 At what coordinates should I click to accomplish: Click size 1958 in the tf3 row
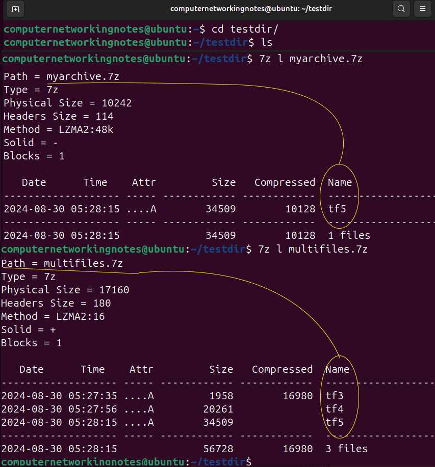(x=221, y=396)
